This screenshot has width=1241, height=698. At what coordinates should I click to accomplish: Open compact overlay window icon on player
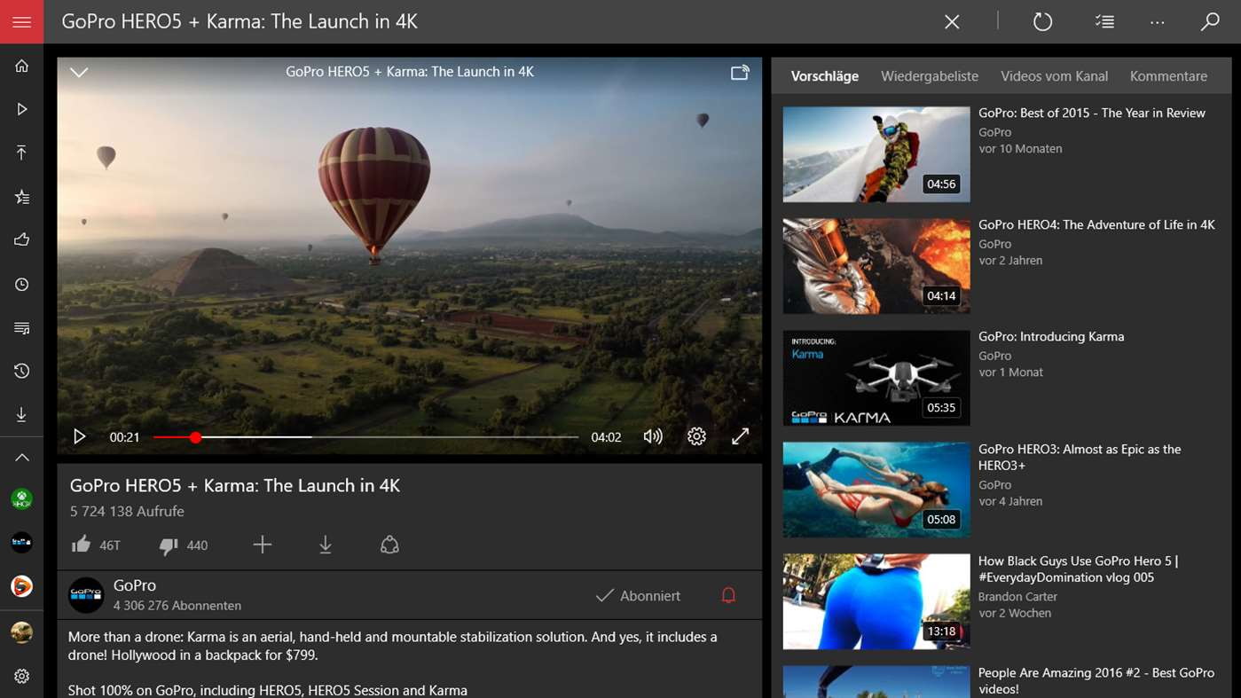tap(740, 73)
